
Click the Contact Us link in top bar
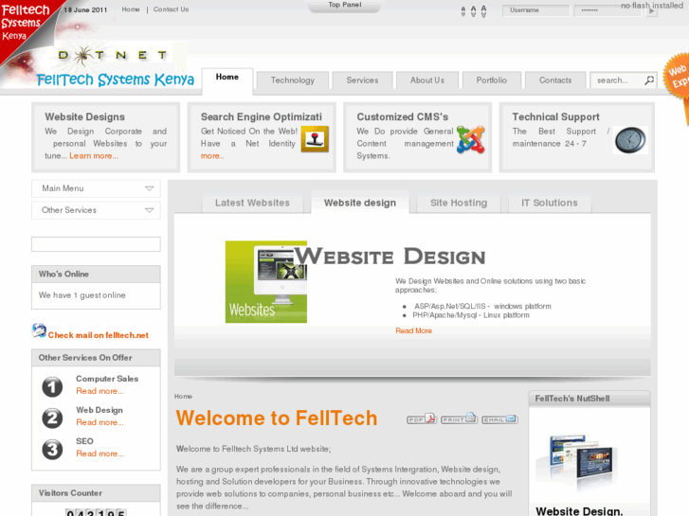[171, 9]
